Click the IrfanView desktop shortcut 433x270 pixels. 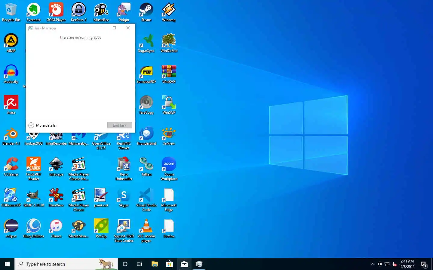[56, 197]
